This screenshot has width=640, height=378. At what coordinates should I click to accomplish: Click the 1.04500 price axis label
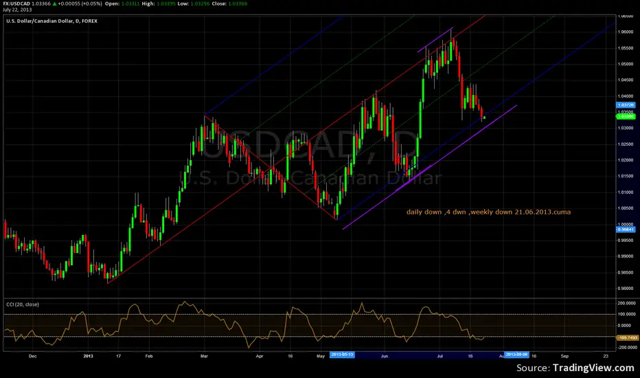click(x=626, y=80)
